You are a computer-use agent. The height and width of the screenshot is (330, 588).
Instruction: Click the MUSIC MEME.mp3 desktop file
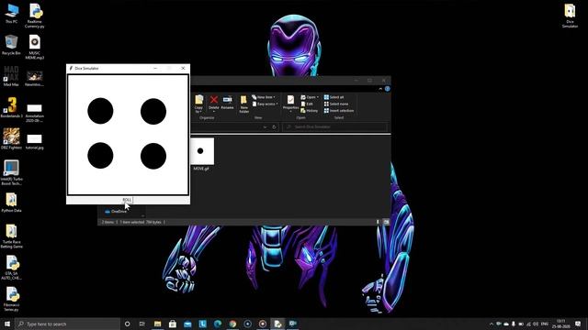click(35, 47)
